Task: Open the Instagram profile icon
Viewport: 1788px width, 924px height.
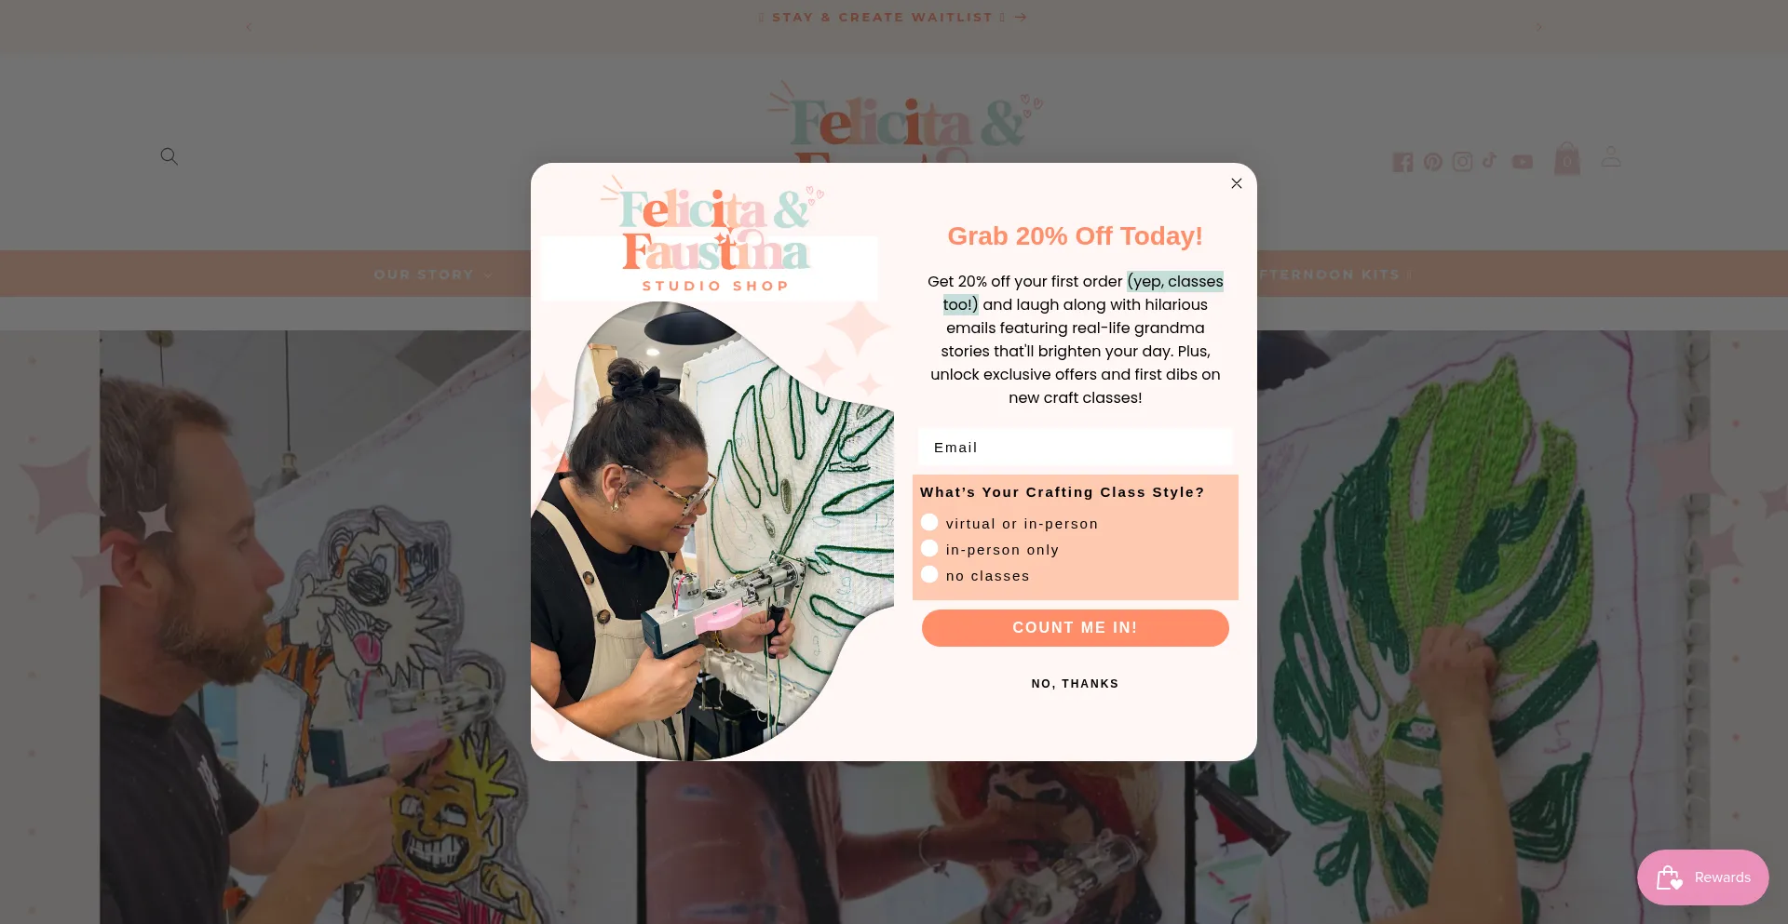Action: click(1462, 162)
